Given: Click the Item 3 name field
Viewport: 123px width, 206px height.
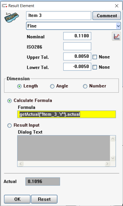Looking at the screenshot, I should (59, 16).
